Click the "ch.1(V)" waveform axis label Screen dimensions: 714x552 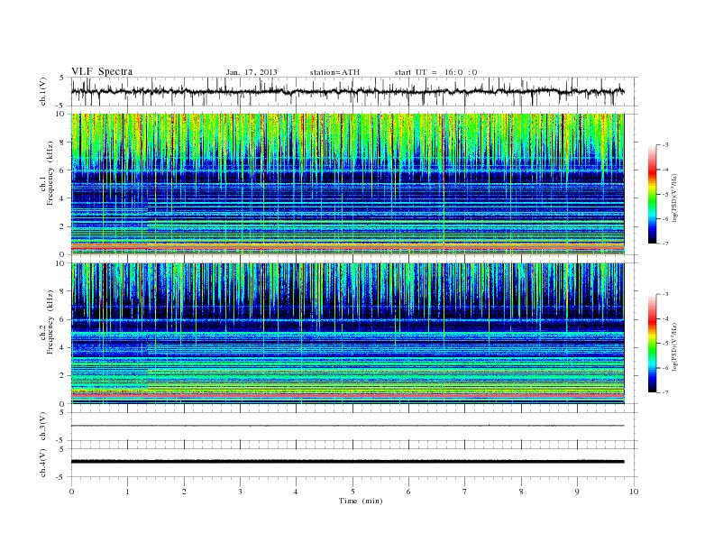[x=42, y=91]
